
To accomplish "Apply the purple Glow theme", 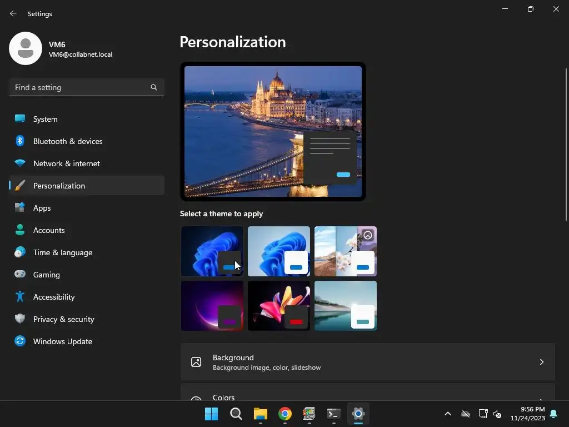I will pos(212,305).
